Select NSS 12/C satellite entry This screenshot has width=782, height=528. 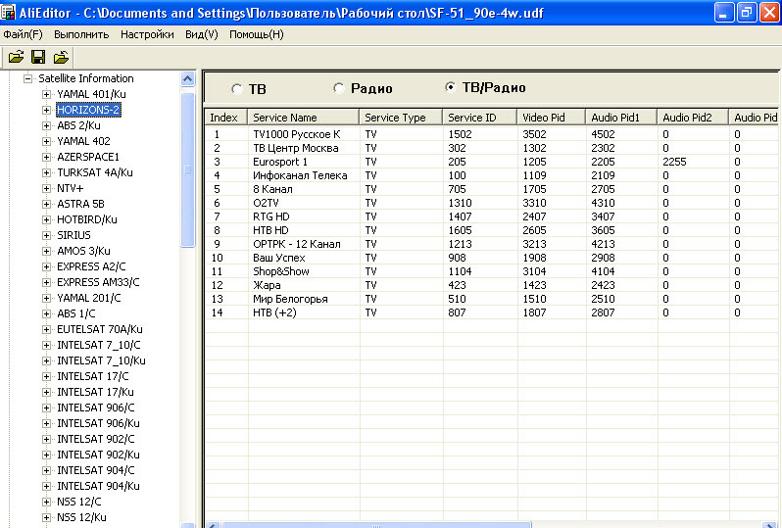click(78, 502)
